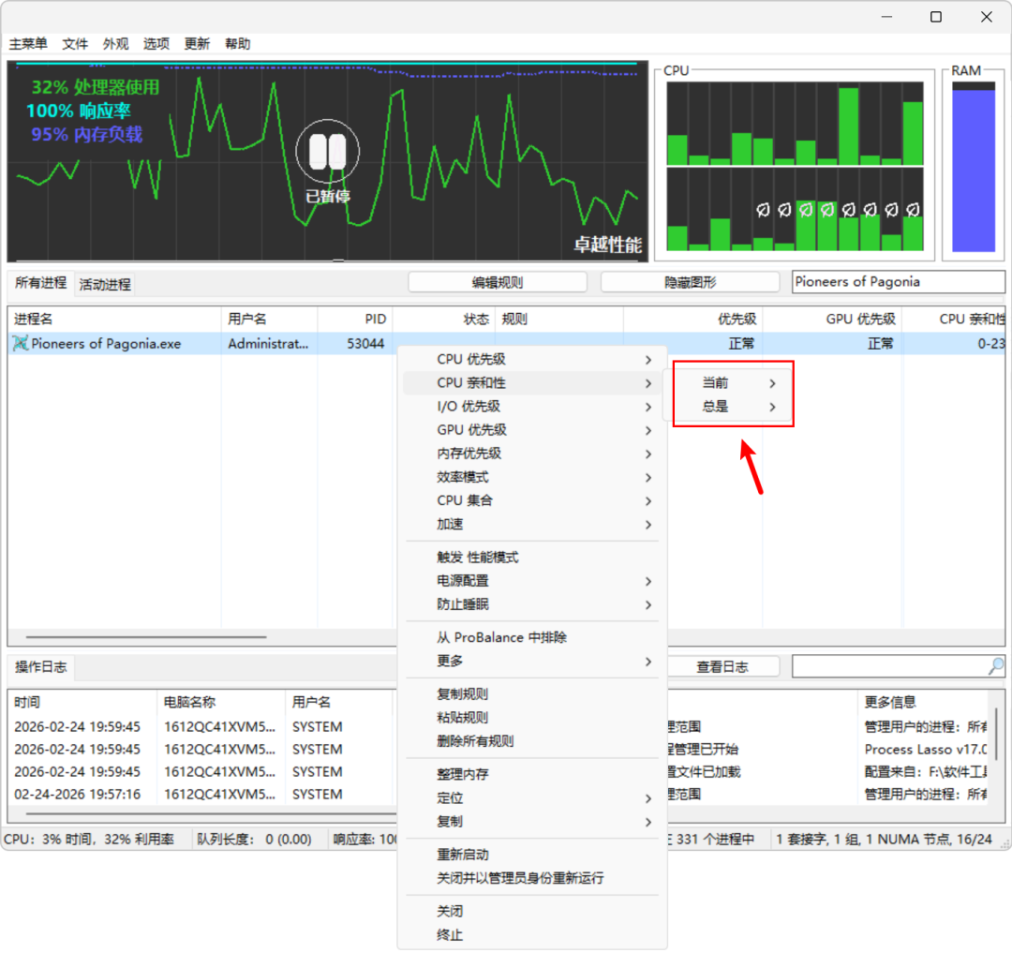This screenshot has height=953, width=1012.
Task: Click the process list horizontal scrollbar
Action: pos(146,637)
